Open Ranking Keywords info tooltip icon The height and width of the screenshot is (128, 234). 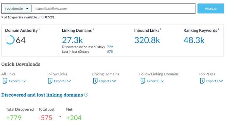click(x=218, y=29)
